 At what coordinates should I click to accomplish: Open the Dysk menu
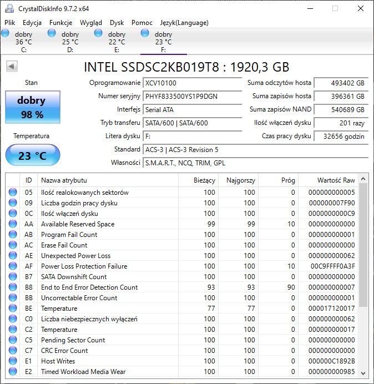pyautogui.click(x=117, y=23)
